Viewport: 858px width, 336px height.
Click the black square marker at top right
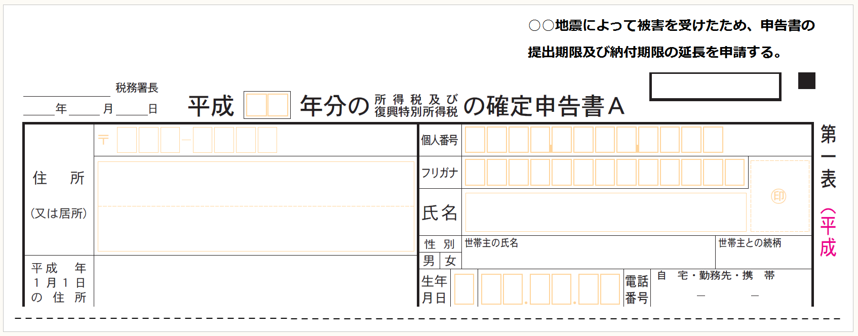[x=806, y=81]
